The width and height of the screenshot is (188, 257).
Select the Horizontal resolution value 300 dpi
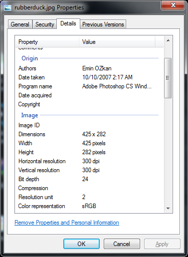pyautogui.click(x=91, y=161)
